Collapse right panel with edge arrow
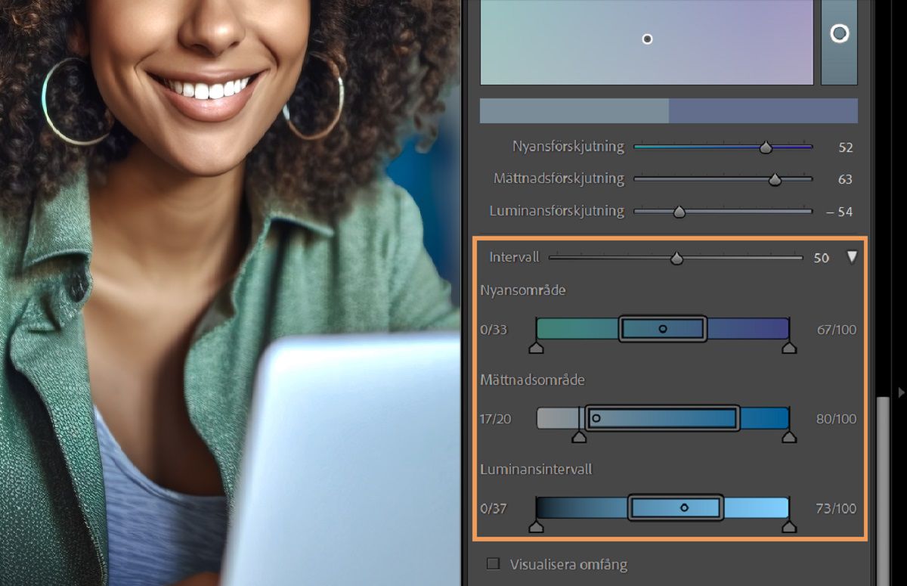 pyautogui.click(x=900, y=392)
